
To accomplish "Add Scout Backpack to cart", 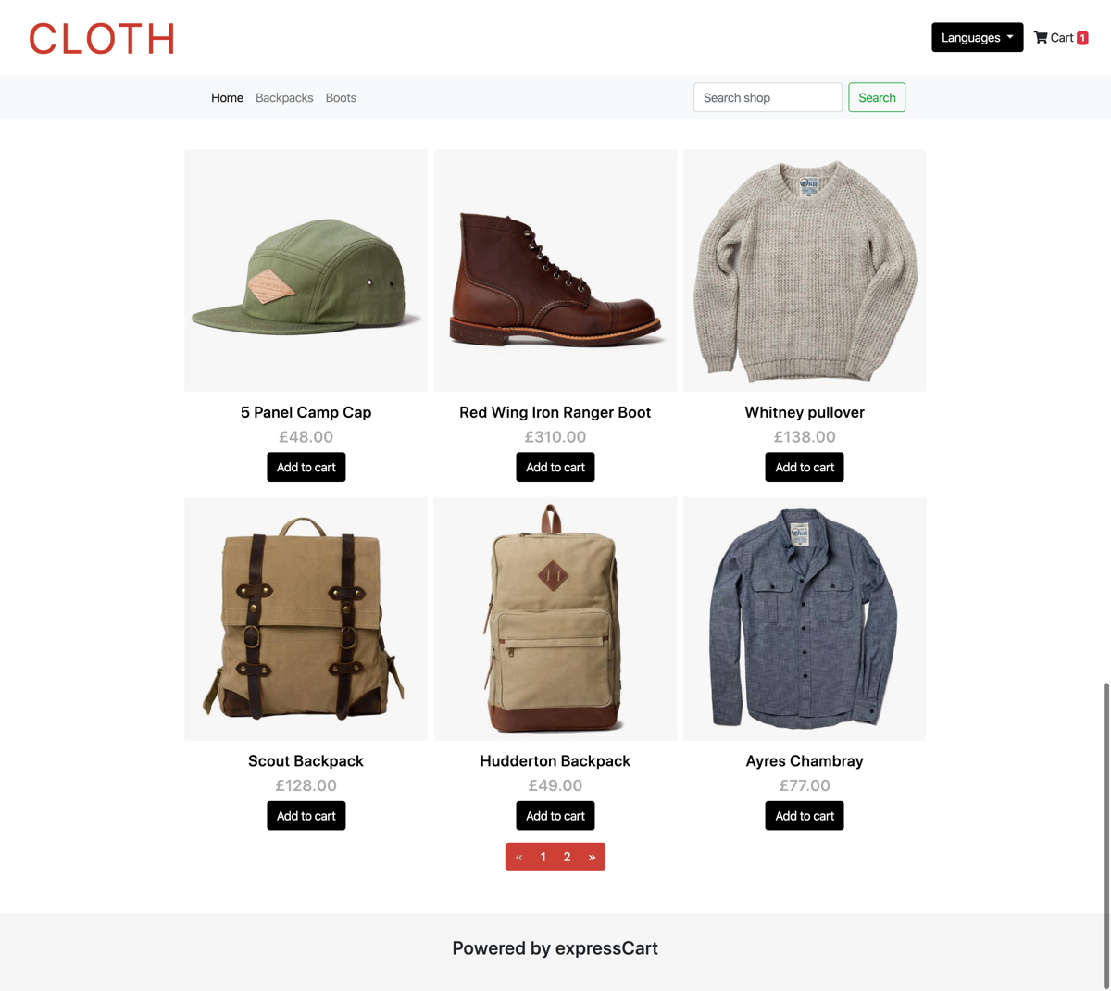I will click(x=306, y=816).
